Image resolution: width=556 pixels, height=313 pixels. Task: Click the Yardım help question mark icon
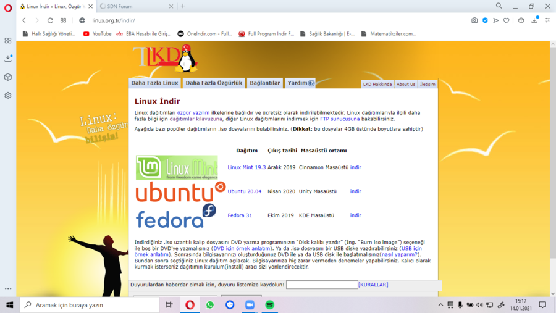pos(311,83)
